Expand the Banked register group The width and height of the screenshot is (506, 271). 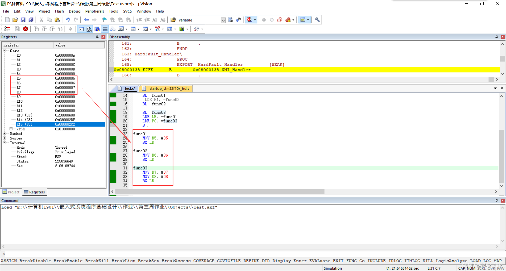coord(4,134)
